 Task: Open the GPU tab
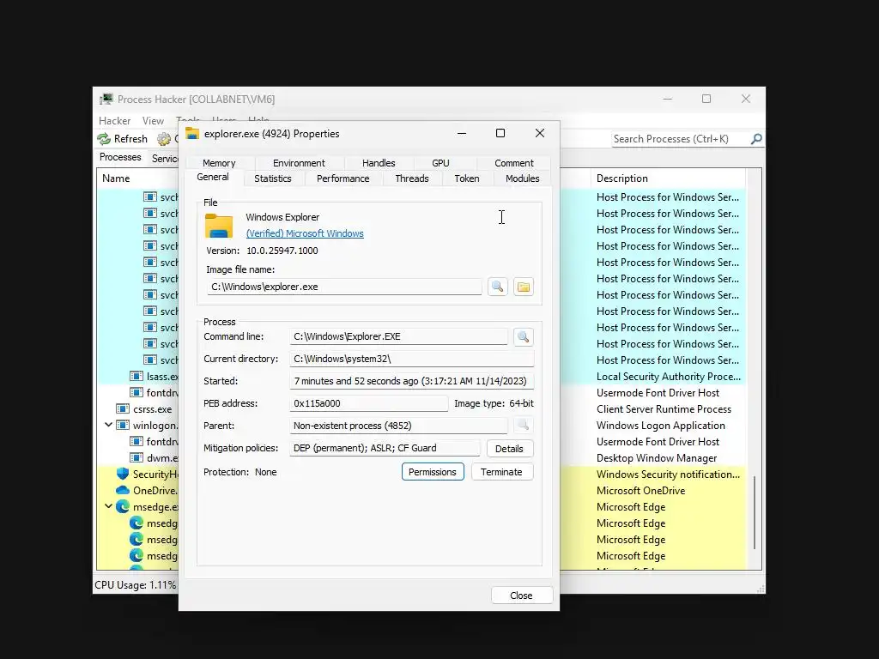(x=440, y=163)
